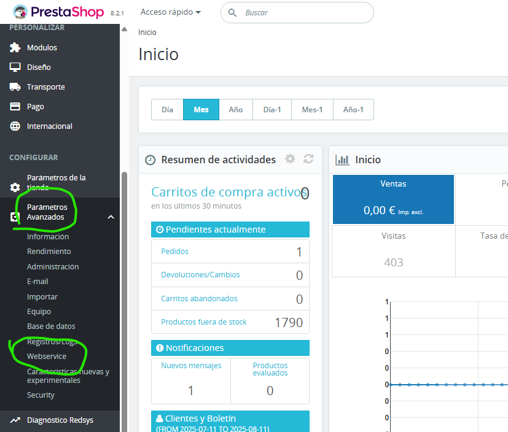Open the Acceso rápido dropdown
This screenshot has width=508, height=432.
(x=170, y=12)
